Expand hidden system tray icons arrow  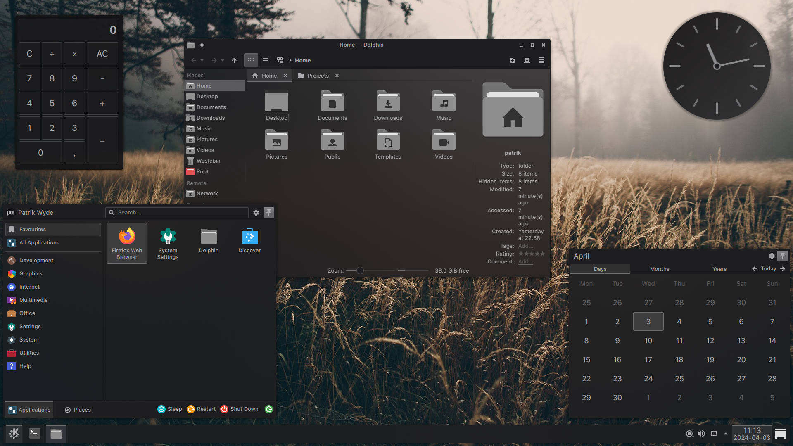click(726, 434)
